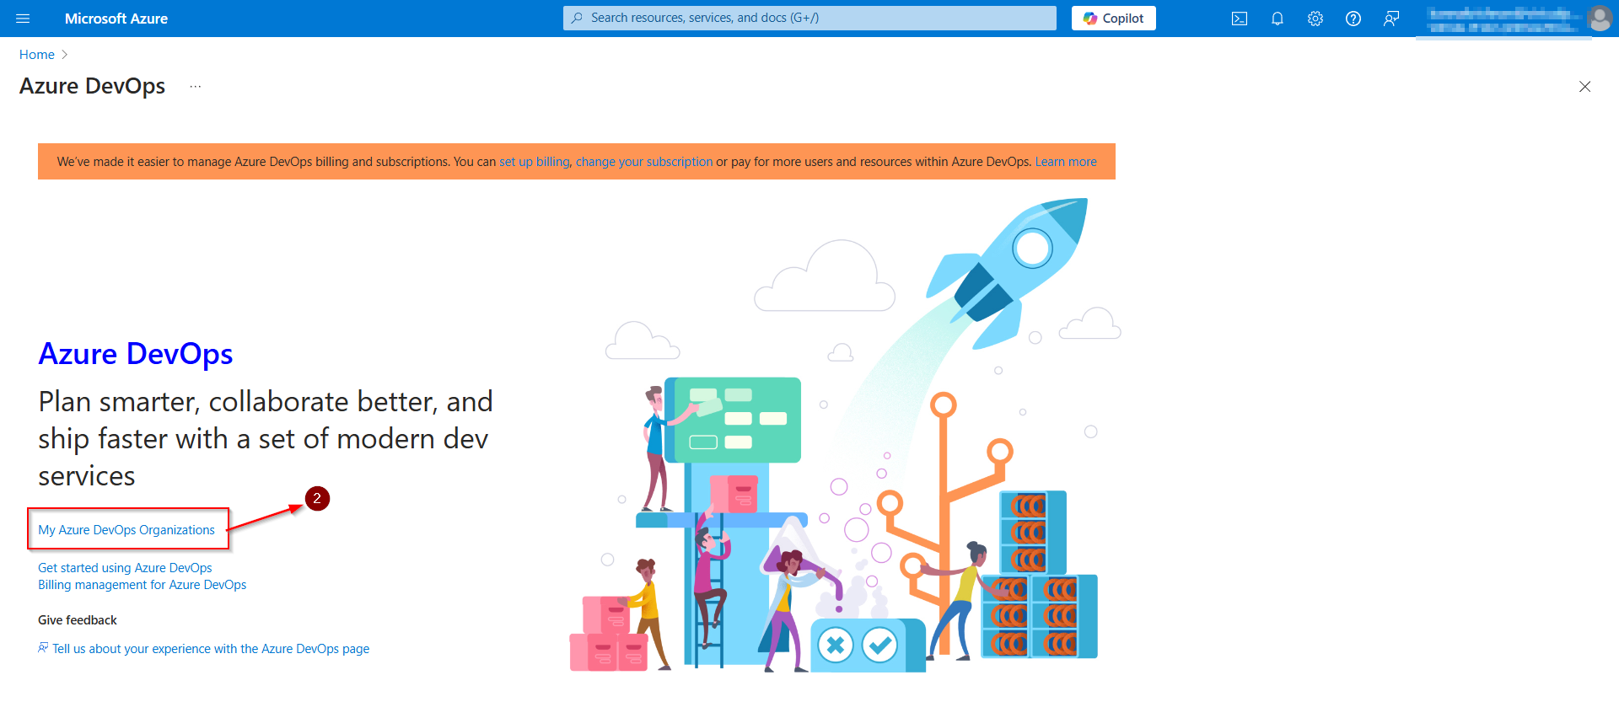Open Cloud Shell from the header
The image size is (1619, 718).
1240,19
